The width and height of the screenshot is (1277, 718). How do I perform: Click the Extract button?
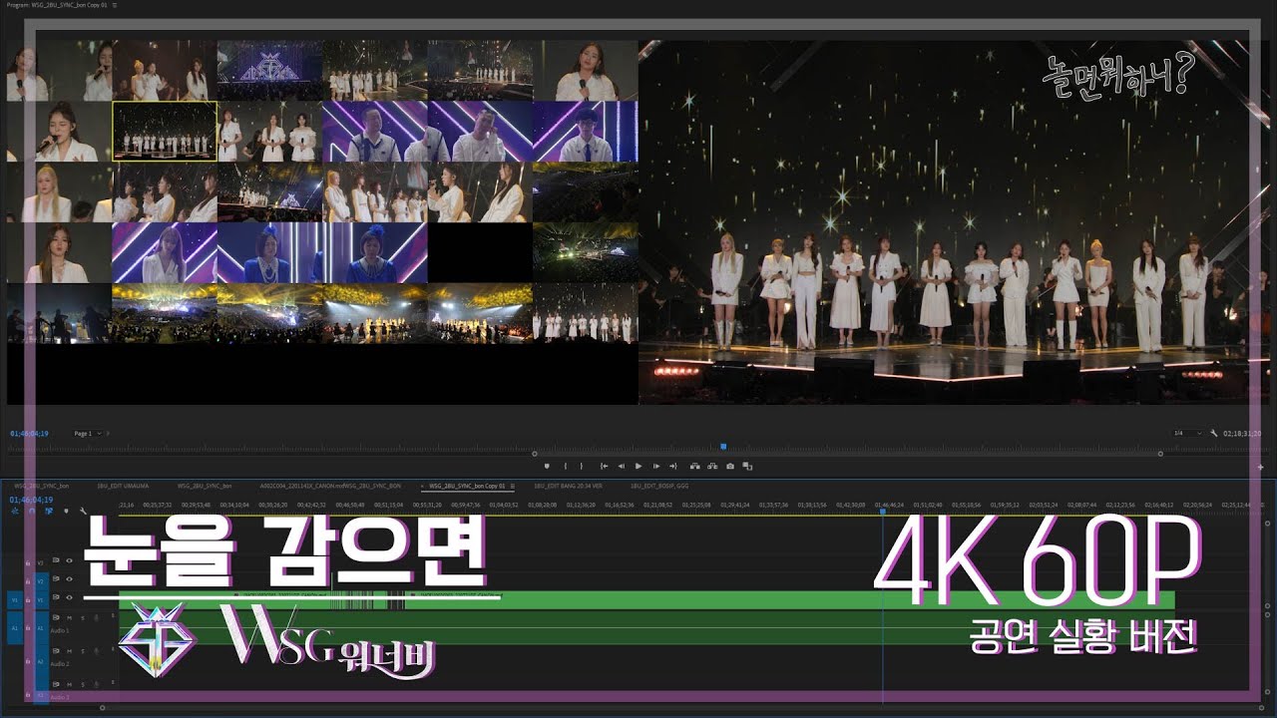pyautogui.click(x=712, y=466)
